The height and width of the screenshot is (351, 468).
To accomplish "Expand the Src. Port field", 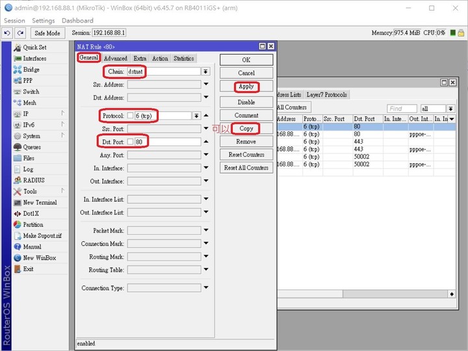I will [206, 128].
